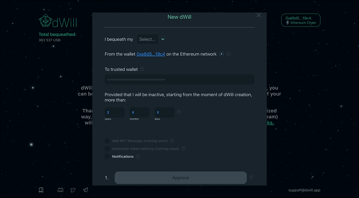Toggle Automatic token delivery checkbox
Image resolution: width=359 pixels, height=198 pixels.
107,149
